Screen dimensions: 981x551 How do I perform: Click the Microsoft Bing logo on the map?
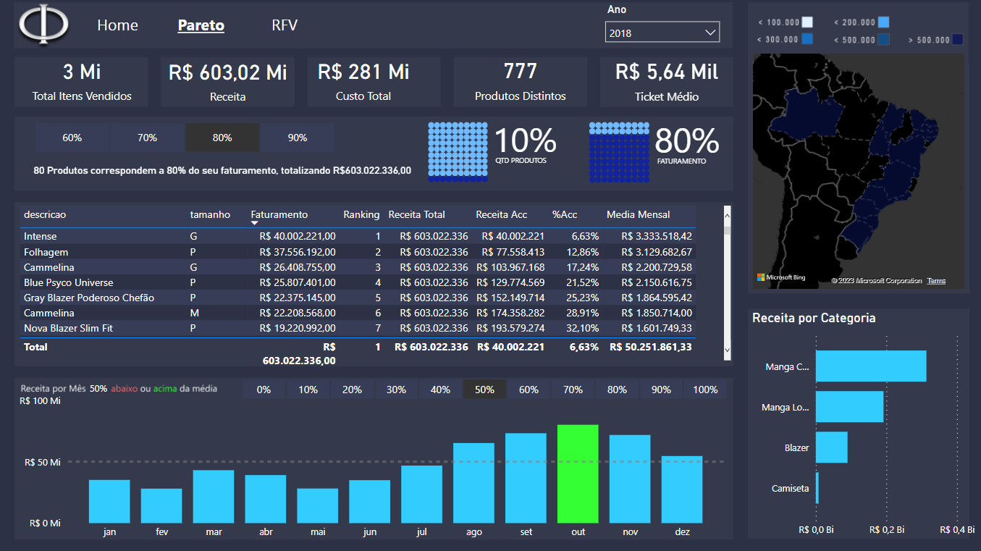click(x=781, y=277)
